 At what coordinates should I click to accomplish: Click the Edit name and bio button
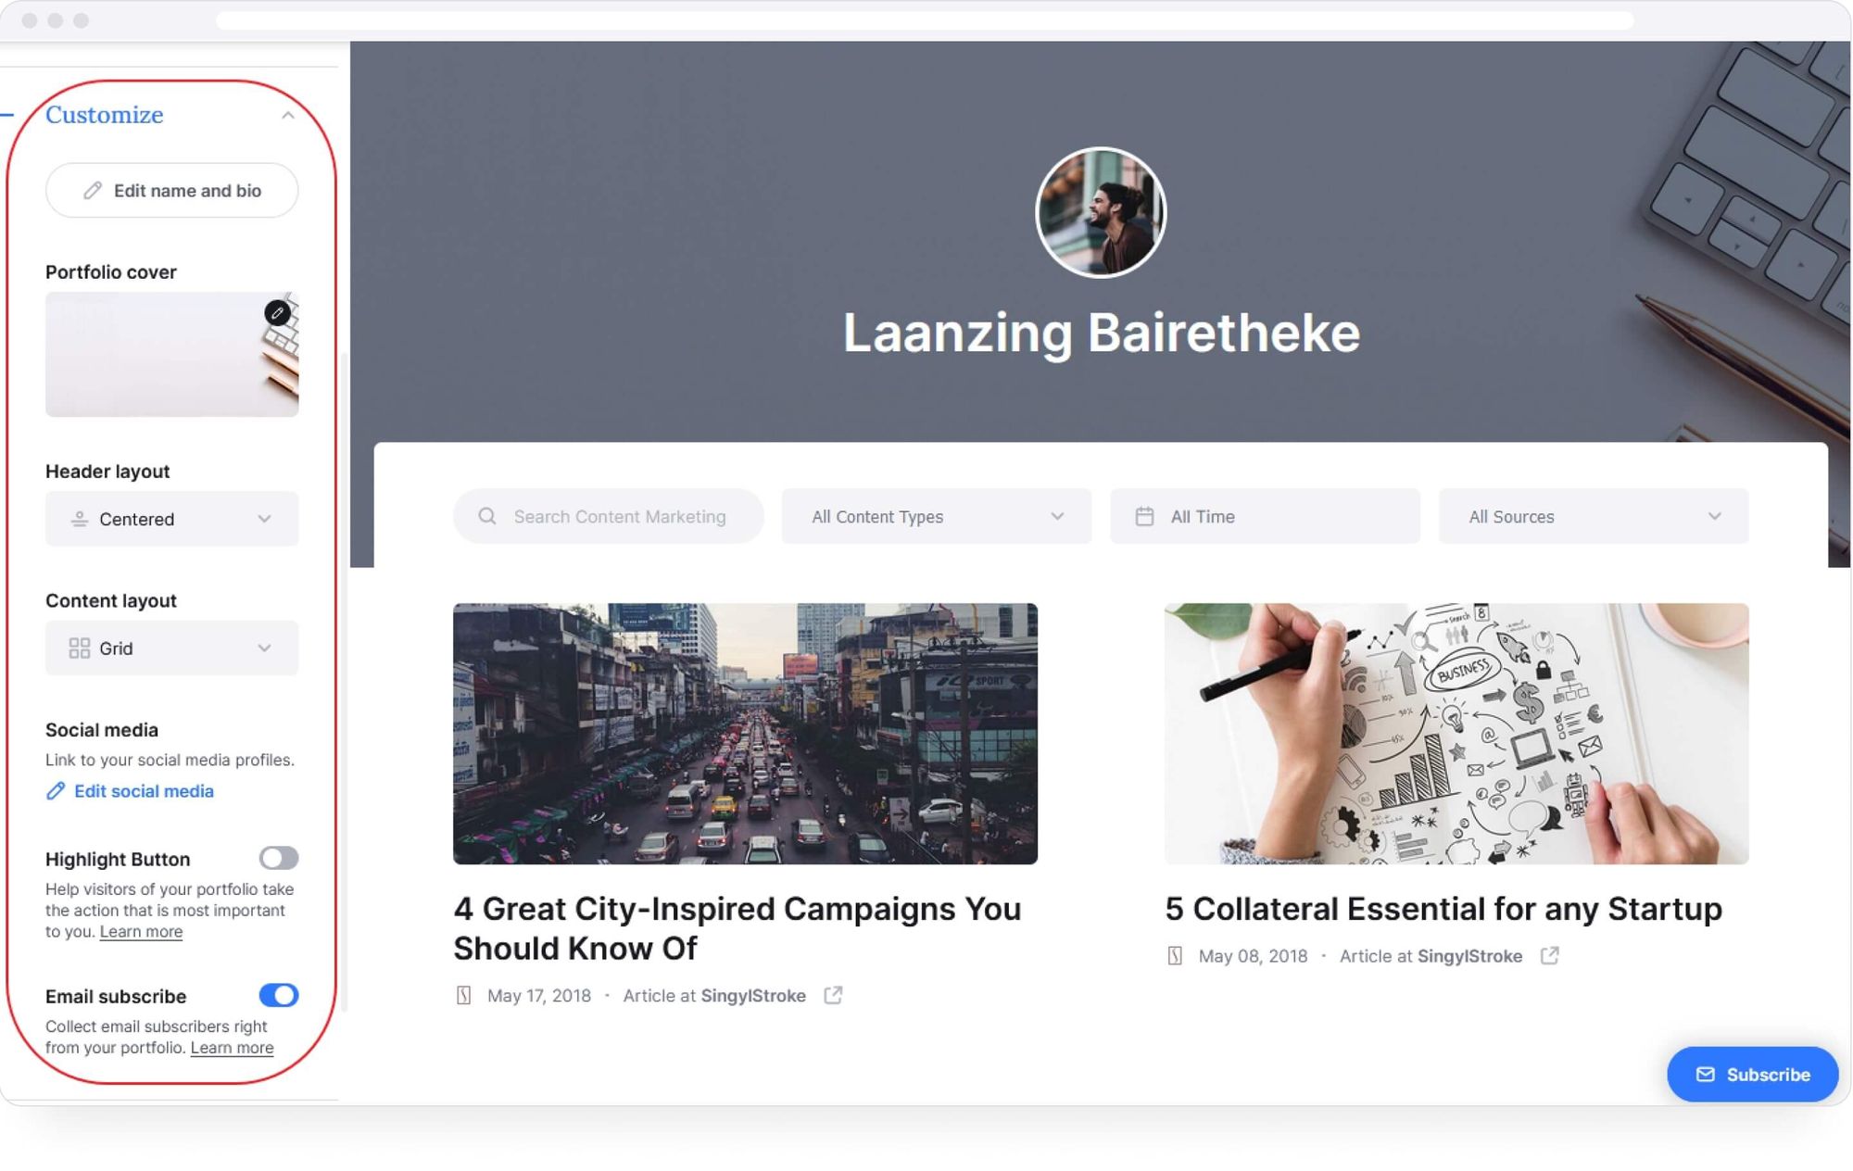point(171,190)
